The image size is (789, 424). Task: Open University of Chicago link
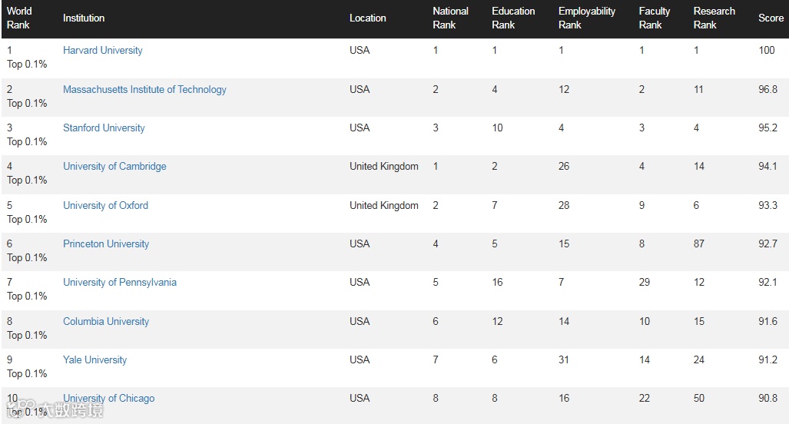(x=108, y=399)
